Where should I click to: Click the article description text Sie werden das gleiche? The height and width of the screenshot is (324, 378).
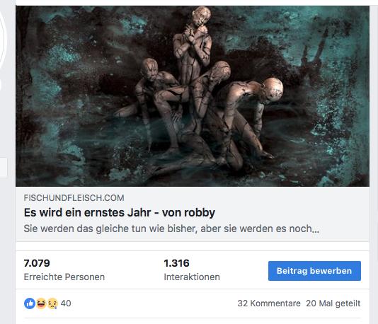(x=171, y=228)
